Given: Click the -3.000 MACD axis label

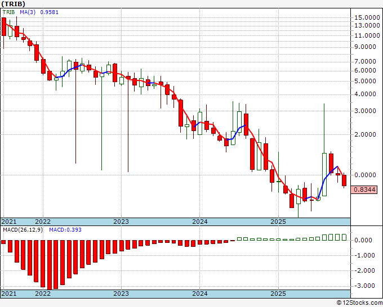Looking at the screenshot, I should click(x=363, y=286).
